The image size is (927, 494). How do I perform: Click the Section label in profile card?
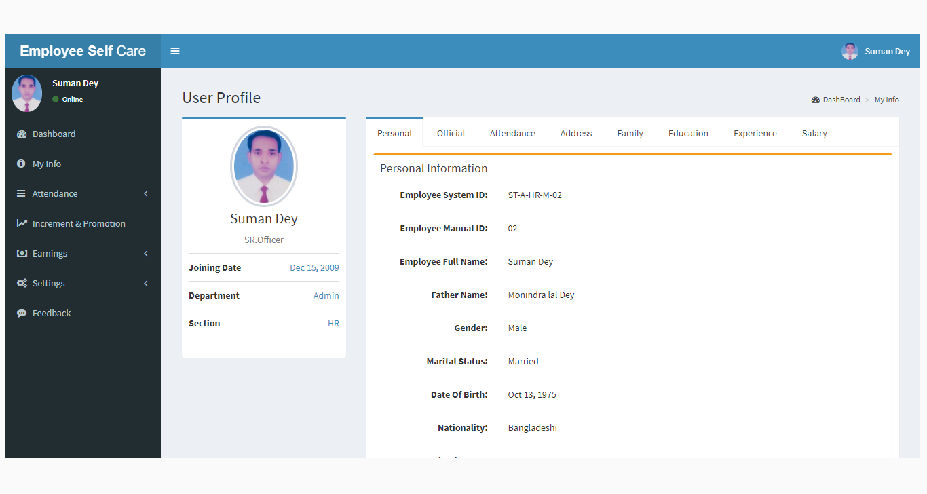pos(204,323)
